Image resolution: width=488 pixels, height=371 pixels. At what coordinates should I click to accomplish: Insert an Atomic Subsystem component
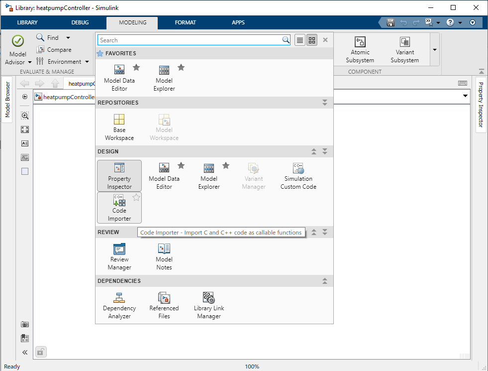point(360,50)
